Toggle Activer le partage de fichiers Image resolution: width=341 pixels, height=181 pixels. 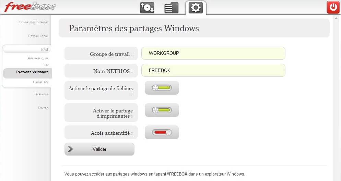(x=162, y=88)
